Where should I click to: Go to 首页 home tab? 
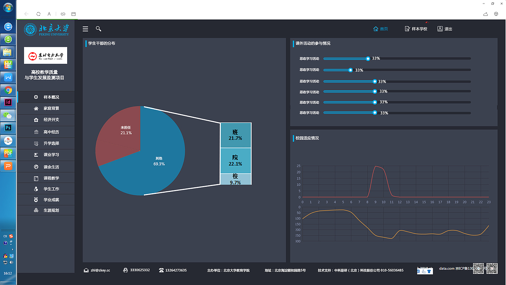pyautogui.click(x=381, y=29)
